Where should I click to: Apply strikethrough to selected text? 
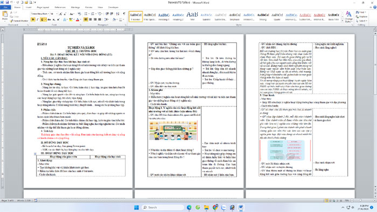pos(50,20)
